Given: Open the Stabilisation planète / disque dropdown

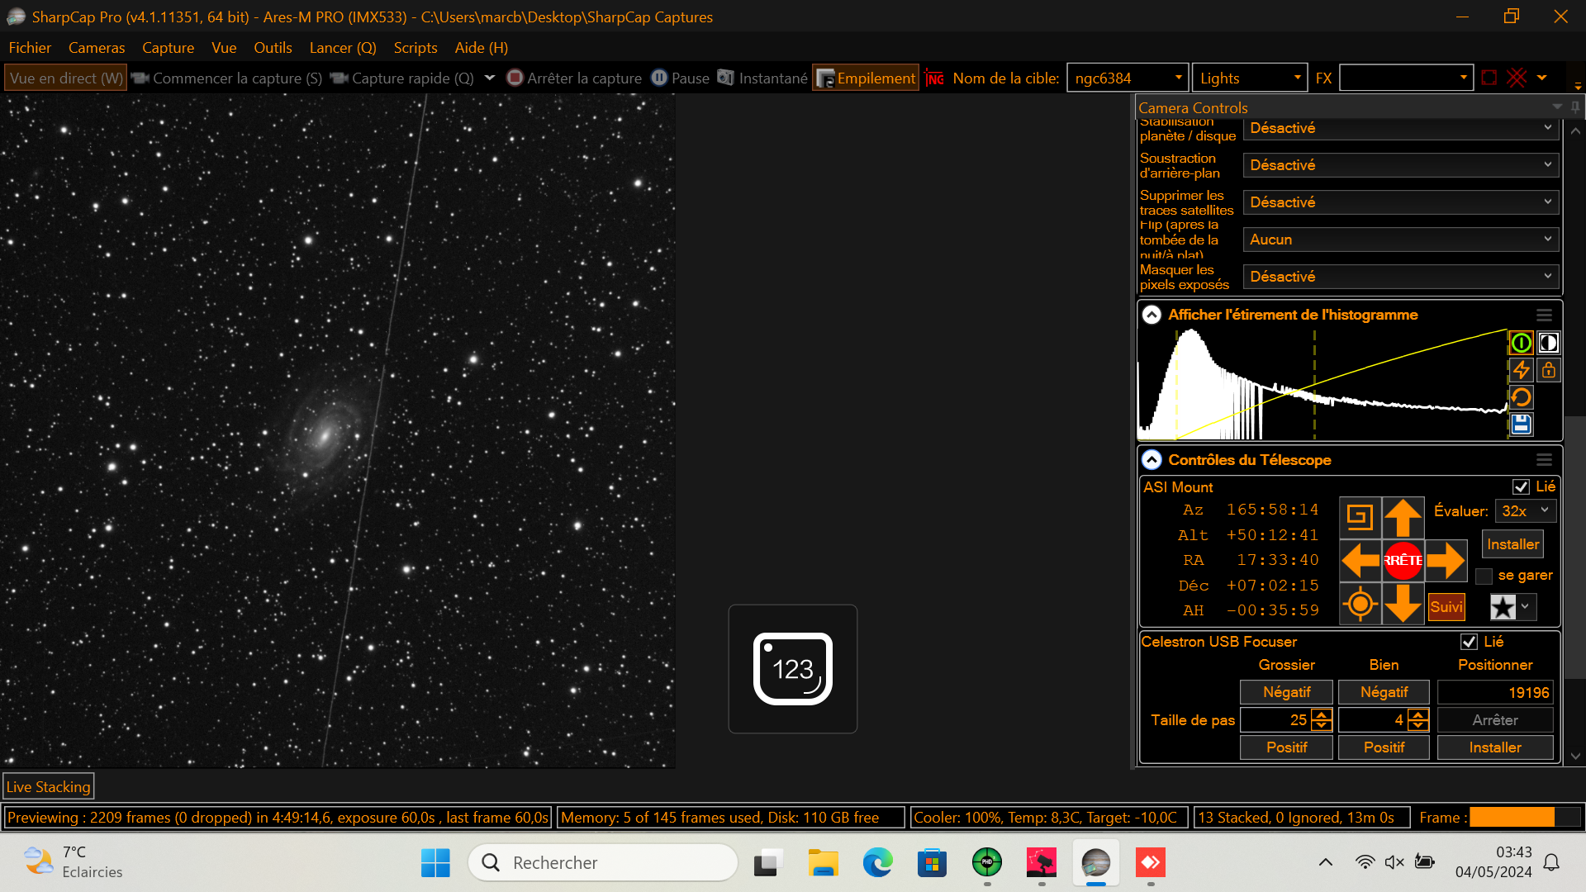Looking at the screenshot, I should click(1401, 128).
